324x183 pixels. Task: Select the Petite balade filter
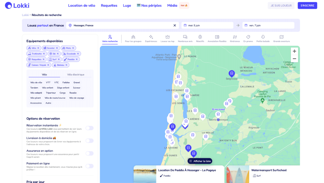click(x=263, y=38)
